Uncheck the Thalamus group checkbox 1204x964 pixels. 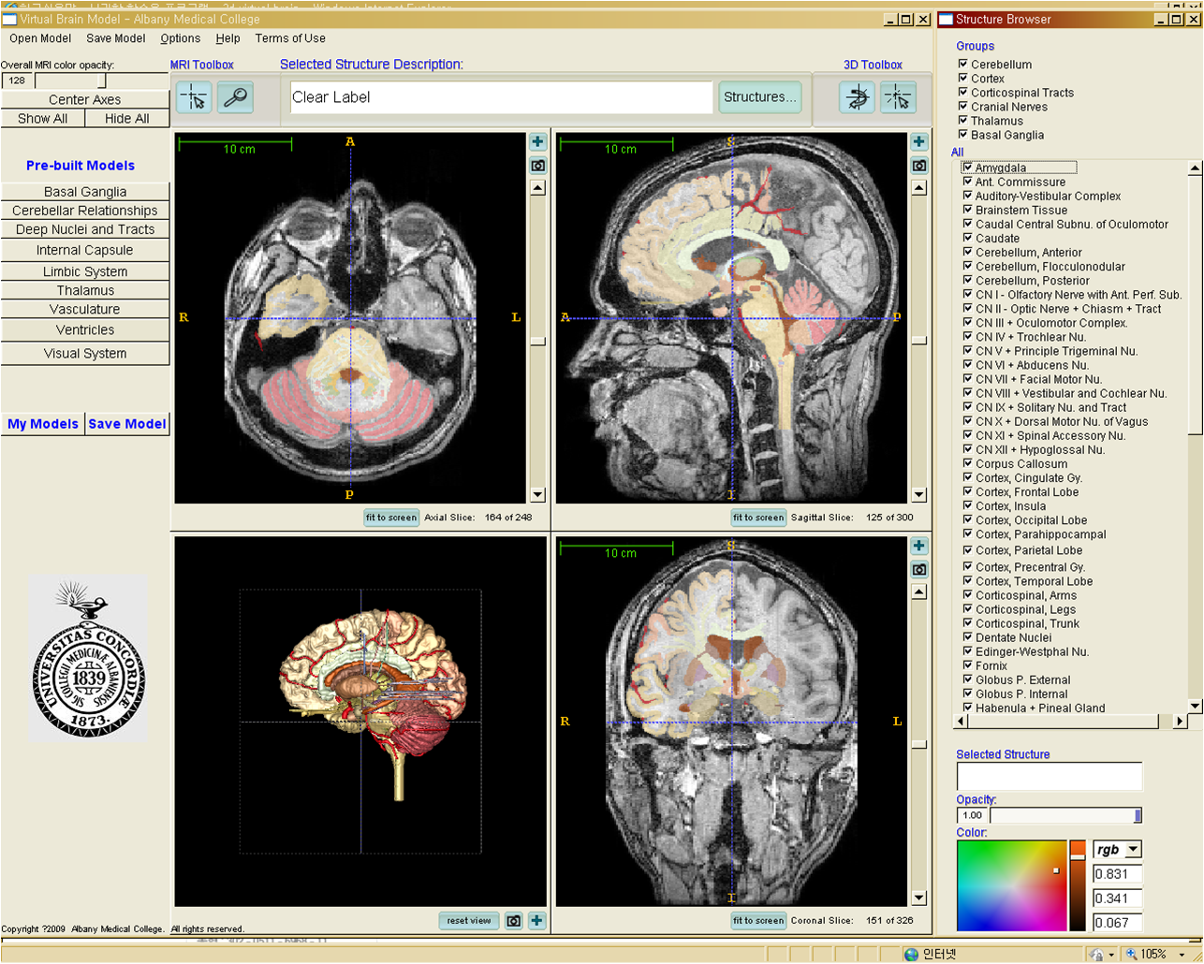point(962,120)
